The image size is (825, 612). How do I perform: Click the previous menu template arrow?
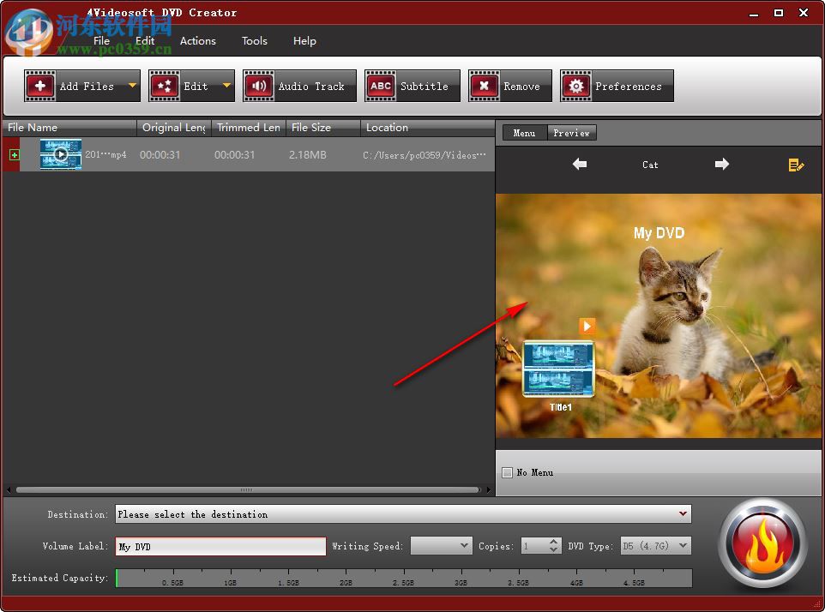pos(579,165)
